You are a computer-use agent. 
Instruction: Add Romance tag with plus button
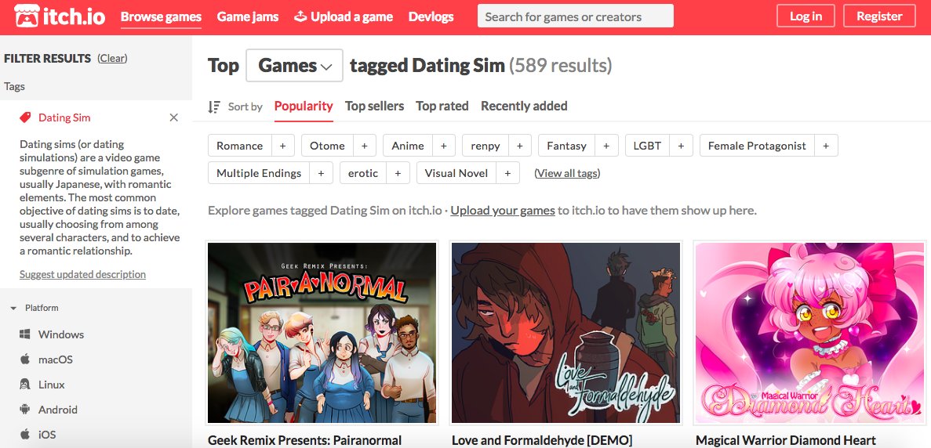282,146
